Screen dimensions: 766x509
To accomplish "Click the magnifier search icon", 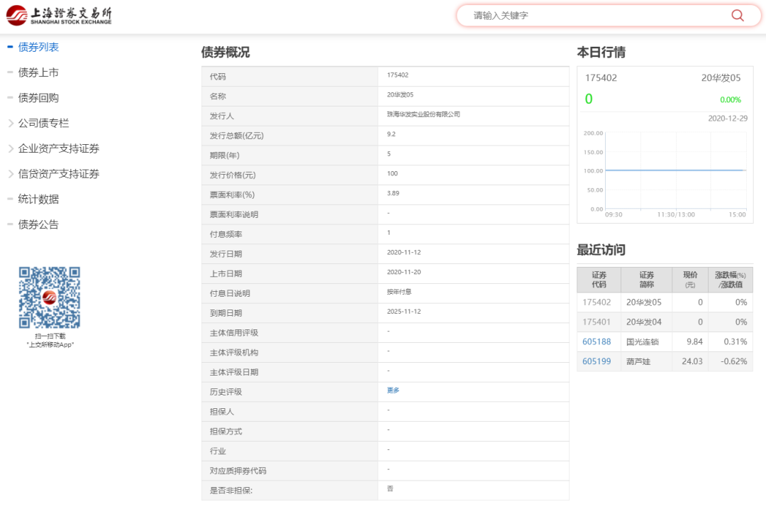I will [737, 16].
